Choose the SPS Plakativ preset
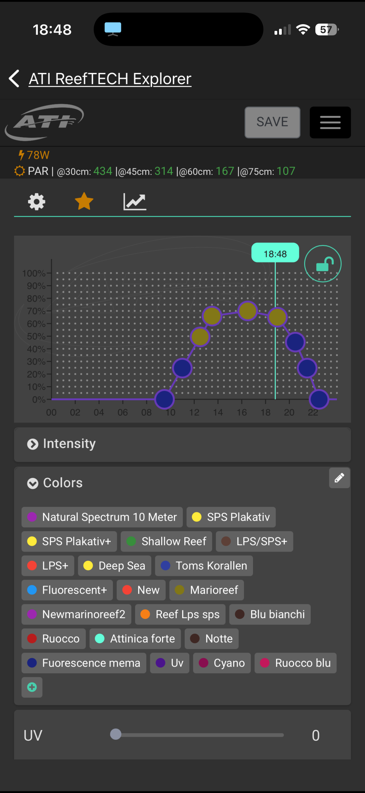The height and width of the screenshot is (793, 365). coord(231,517)
